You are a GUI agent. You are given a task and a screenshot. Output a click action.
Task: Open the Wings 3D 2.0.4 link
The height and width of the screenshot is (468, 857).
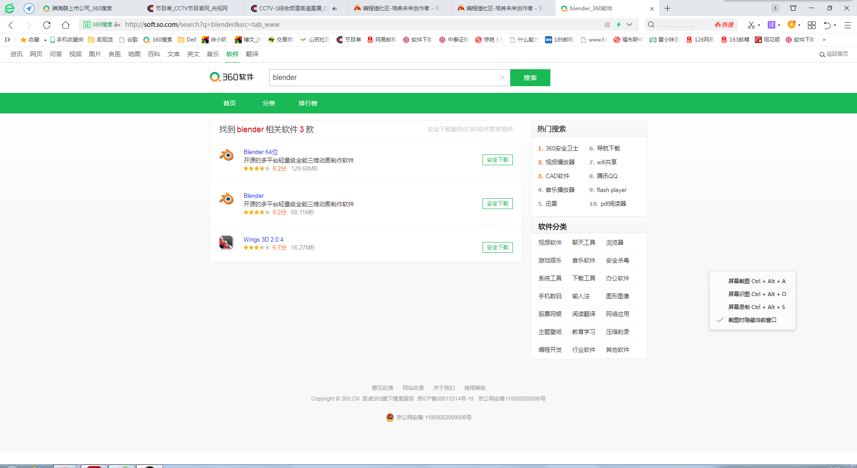click(x=263, y=239)
